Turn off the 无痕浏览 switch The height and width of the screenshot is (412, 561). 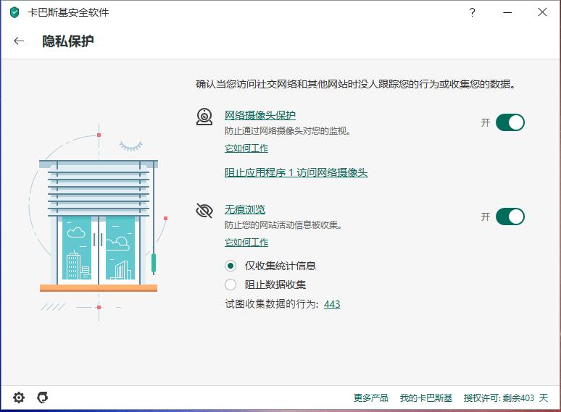pos(510,216)
